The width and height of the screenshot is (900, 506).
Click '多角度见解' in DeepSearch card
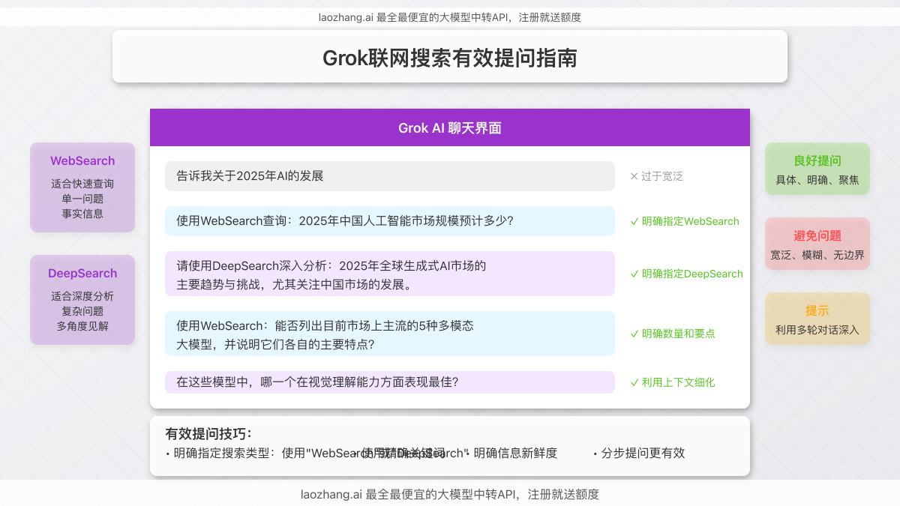click(82, 326)
